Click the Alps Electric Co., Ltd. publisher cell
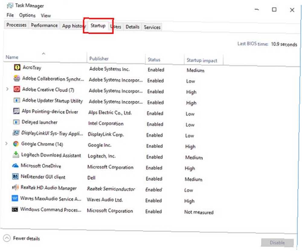 click(110, 112)
